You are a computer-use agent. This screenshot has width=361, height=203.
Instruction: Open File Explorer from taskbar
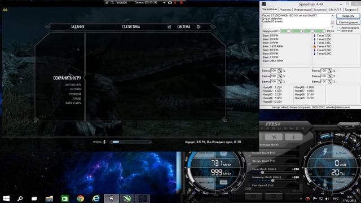click(49, 198)
